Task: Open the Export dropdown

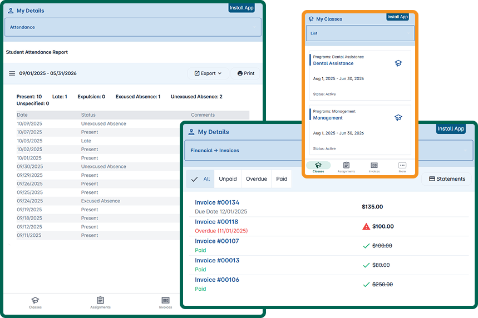Action: pos(208,73)
